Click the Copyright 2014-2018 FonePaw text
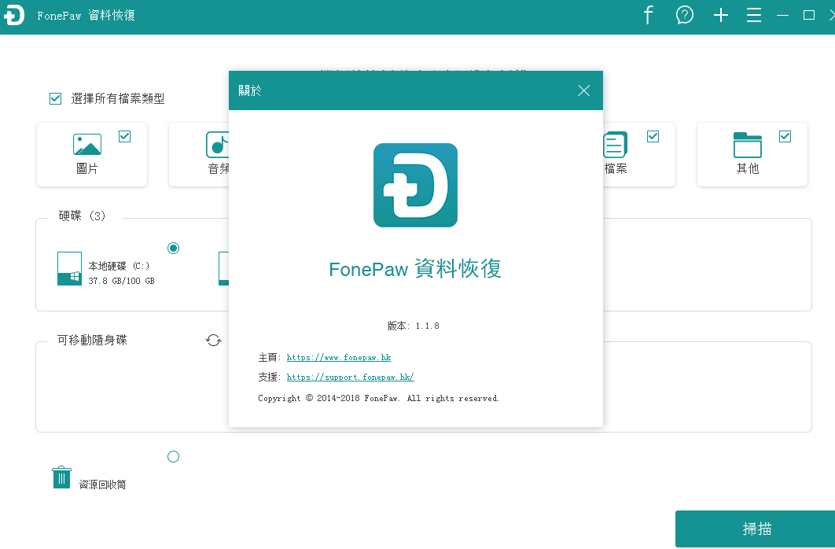The image size is (835, 549). 379,398
